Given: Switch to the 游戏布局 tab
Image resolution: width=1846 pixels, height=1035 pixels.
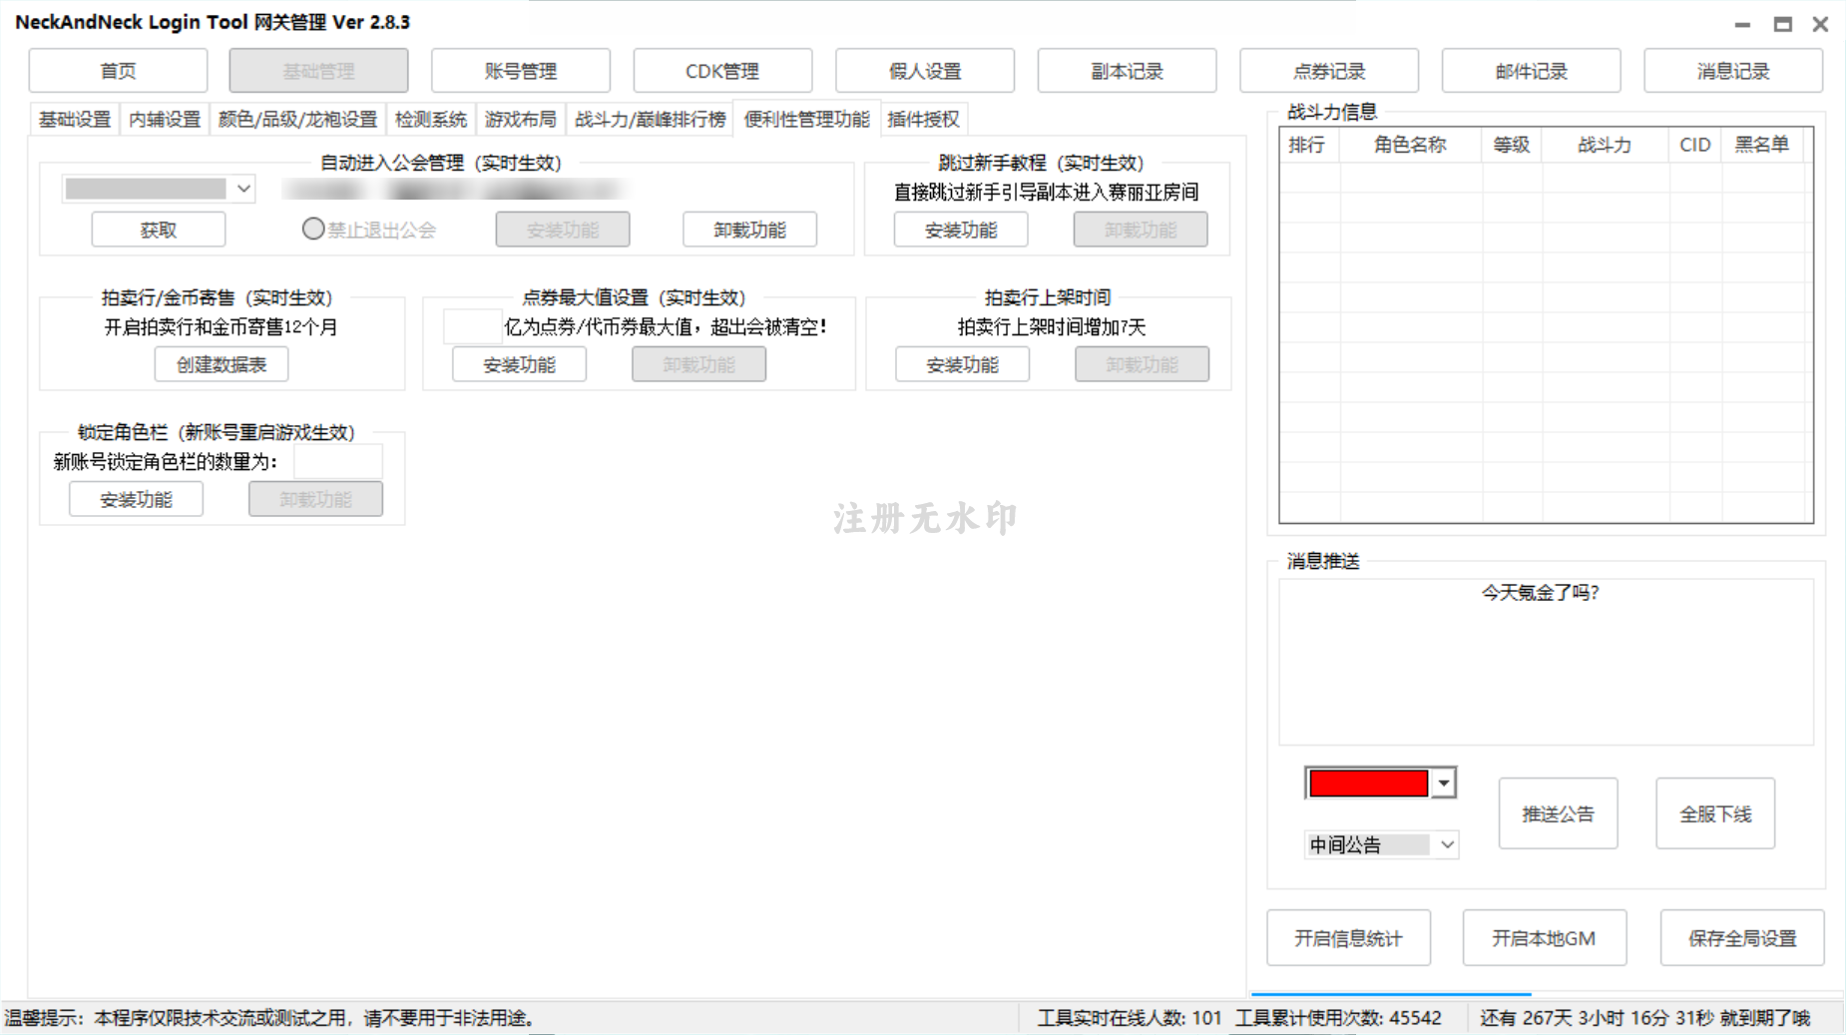Looking at the screenshot, I should coord(521,120).
